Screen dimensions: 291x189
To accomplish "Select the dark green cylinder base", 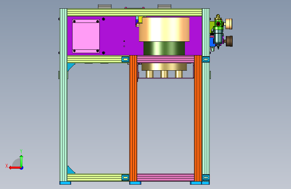I will [x=164, y=48].
